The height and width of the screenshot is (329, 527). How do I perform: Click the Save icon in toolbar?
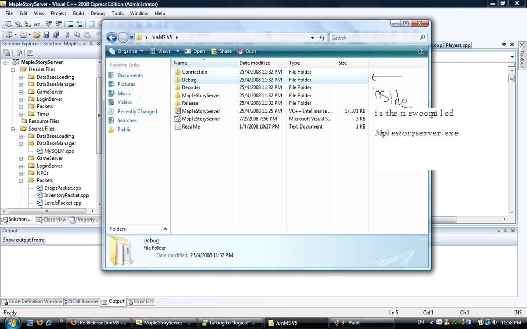(x=46, y=35)
